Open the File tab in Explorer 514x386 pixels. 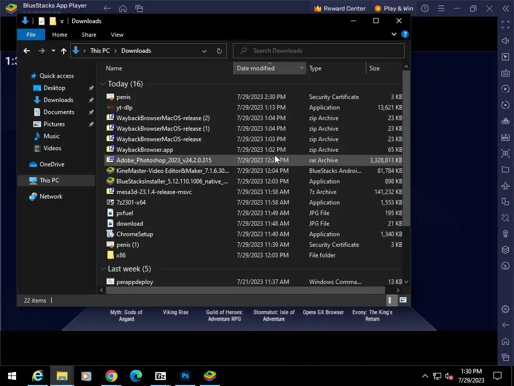tap(31, 35)
